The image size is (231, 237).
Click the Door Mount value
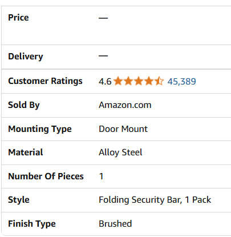123,129
